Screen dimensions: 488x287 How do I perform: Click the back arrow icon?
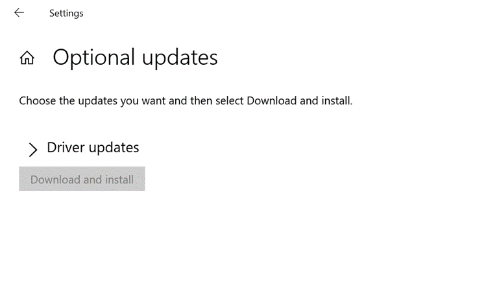point(19,13)
